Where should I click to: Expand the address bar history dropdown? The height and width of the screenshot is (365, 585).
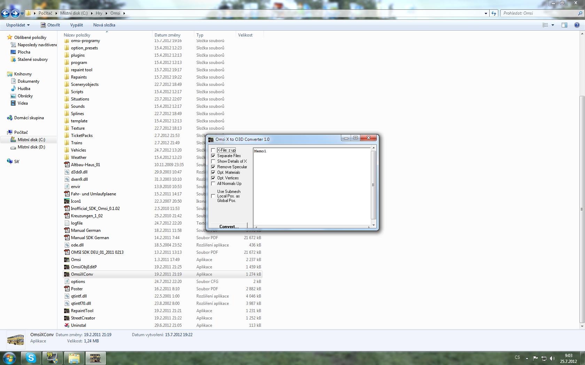tap(486, 13)
